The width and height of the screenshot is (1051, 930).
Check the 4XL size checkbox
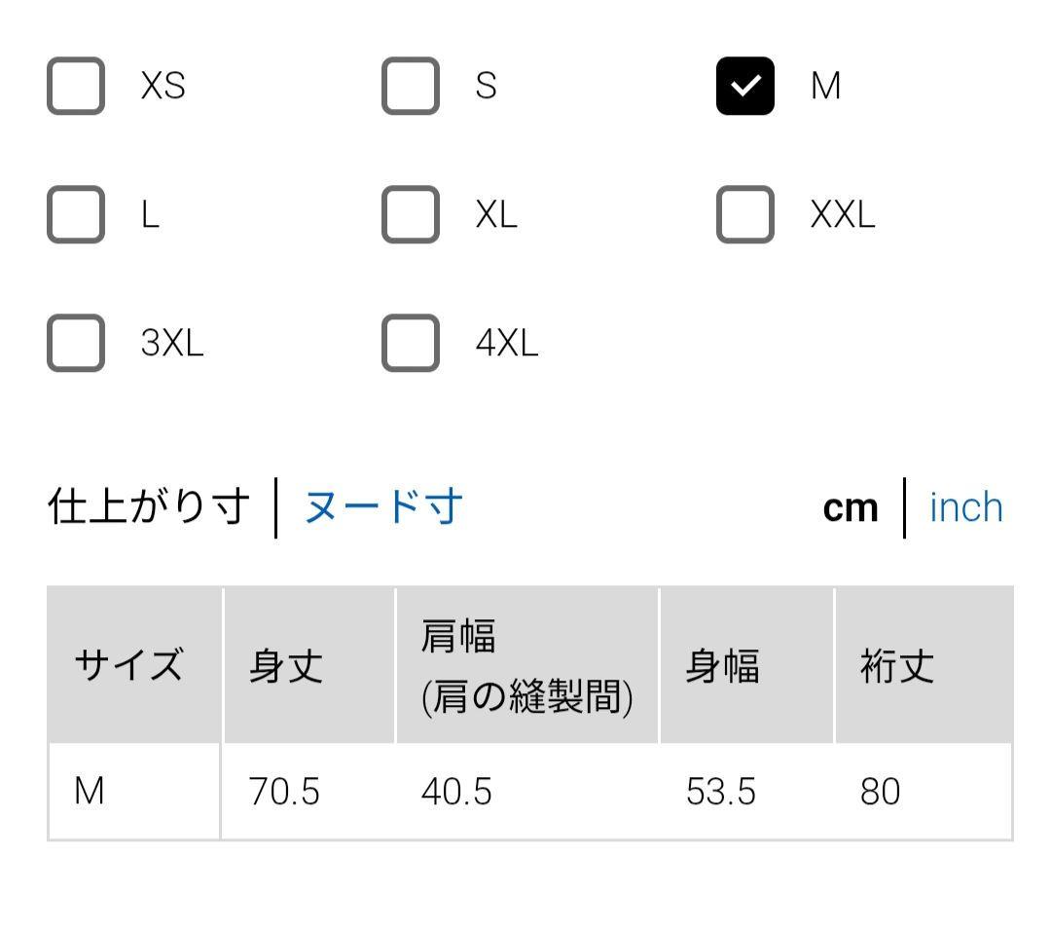pyautogui.click(x=411, y=343)
